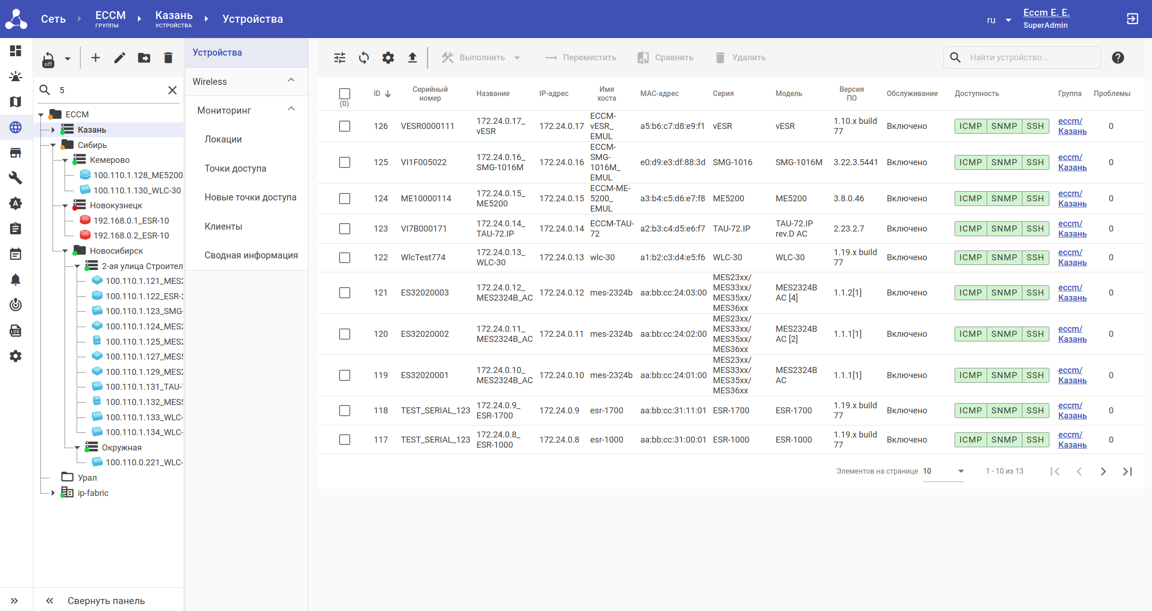
Task: Toggle the select-all checkbox in table header
Action: [x=344, y=93]
